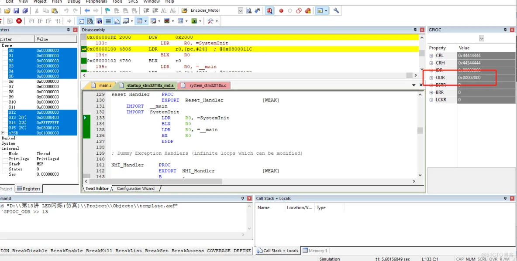
Task: Open the Flash menu
Action: pos(57,2)
